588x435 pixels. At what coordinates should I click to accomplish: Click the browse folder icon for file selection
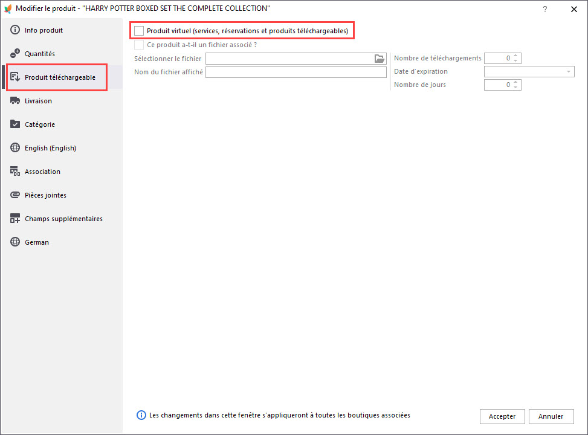tap(380, 59)
